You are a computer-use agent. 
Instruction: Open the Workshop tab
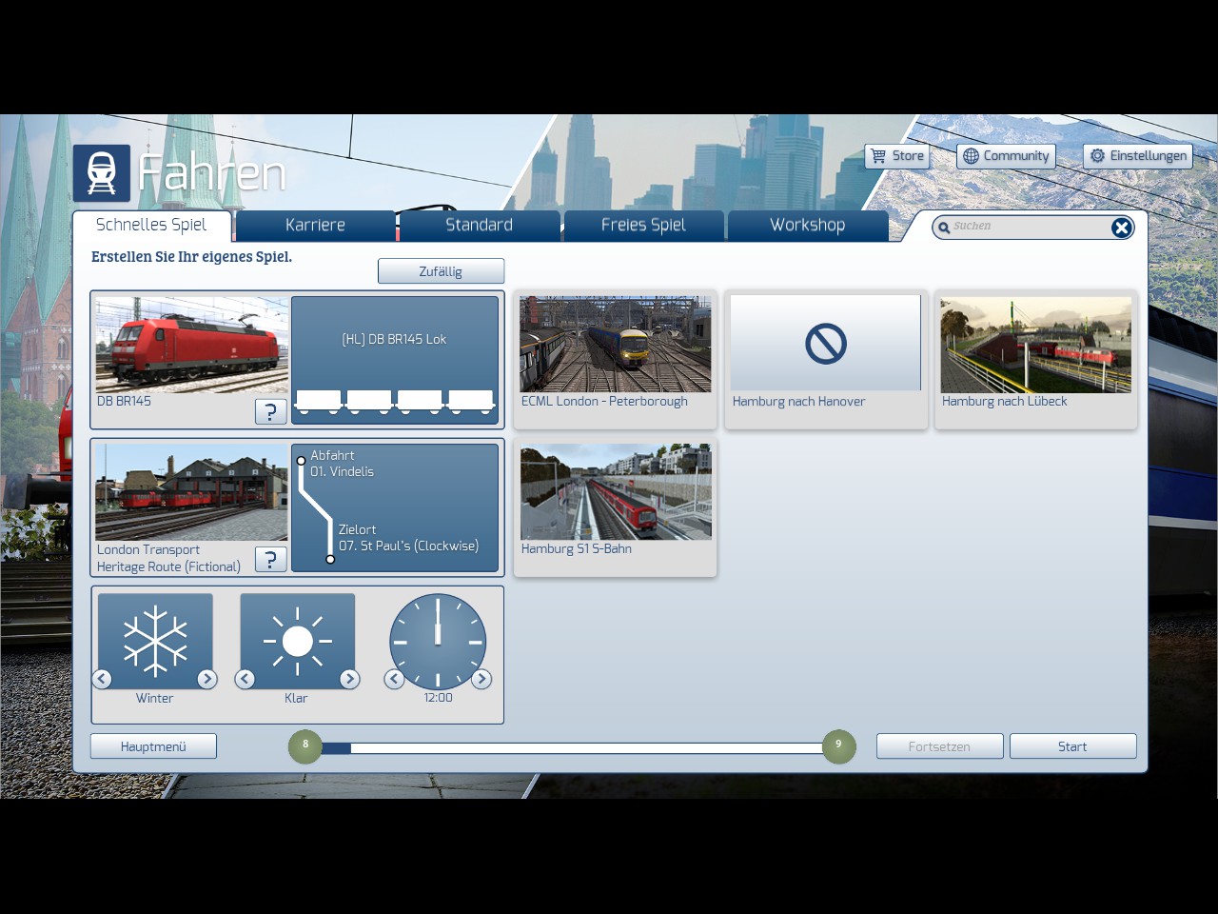807,226
